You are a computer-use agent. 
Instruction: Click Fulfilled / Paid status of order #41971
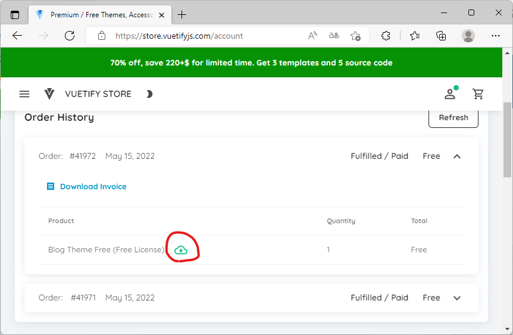pyautogui.click(x=380, y=298)
